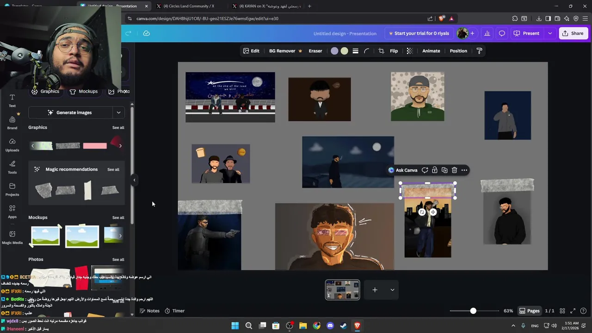Click See all next to Mockups
Viewport: 592px width, 333px height.
(118, 218)
